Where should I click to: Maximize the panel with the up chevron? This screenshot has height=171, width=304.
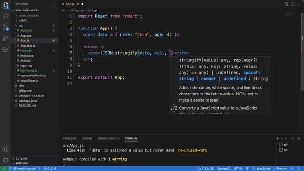click(293, 138)
